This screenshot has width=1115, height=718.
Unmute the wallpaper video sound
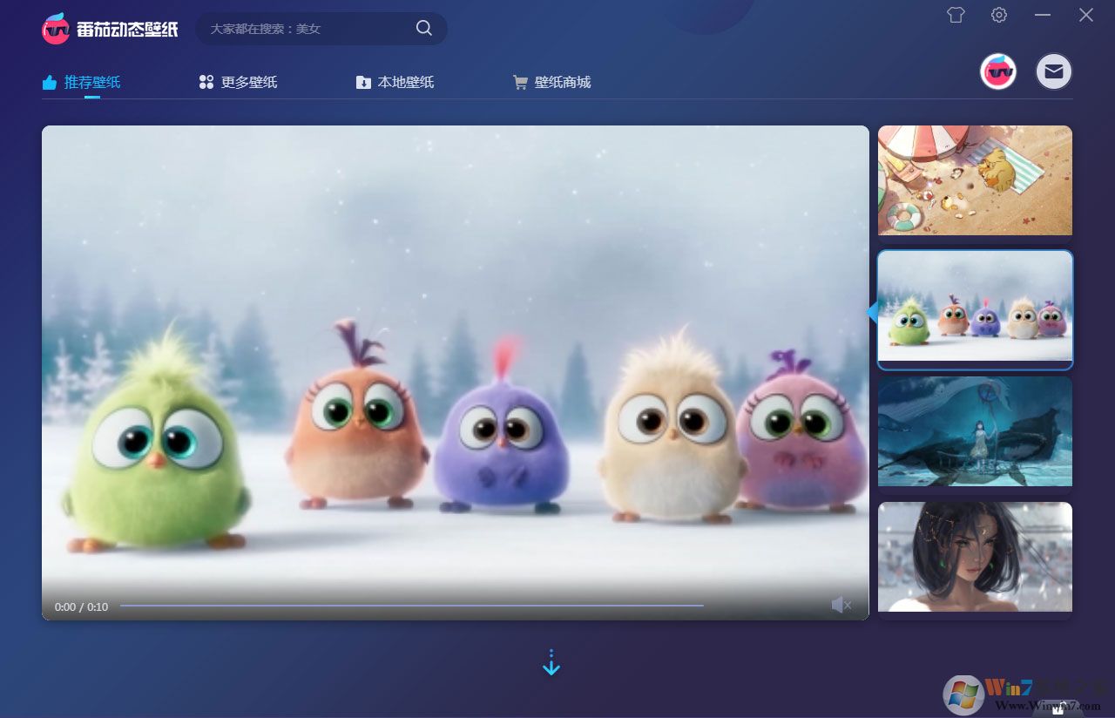click(x=841, y=604)
